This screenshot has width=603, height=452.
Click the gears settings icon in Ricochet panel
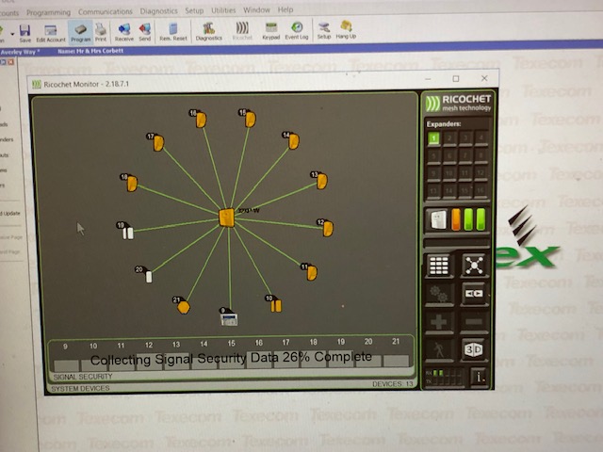[439, 294]
